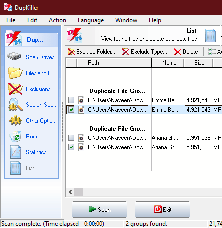222x228 pixels.
Task: Click the MP3 file icon of checked Ariana row
Action: [x=81, y=147]
